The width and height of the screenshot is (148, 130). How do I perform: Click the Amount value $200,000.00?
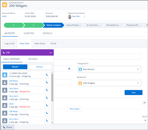click(52, 17)
